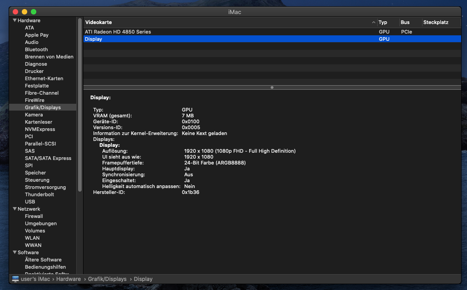467x290 pixels.
Task: Open the Bluetooth hardware category
Action: [x=36, y=49]
